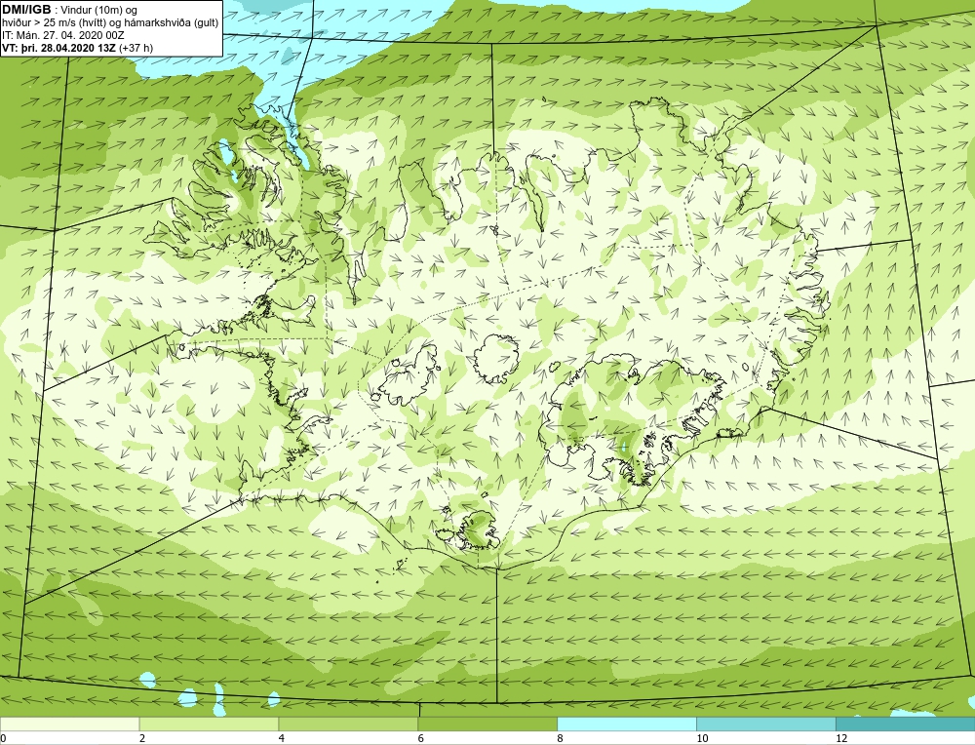Click the 10–12 m/s cyan legend swatch
The width and height of the screenshot is (975, 745).
(766, 724)
